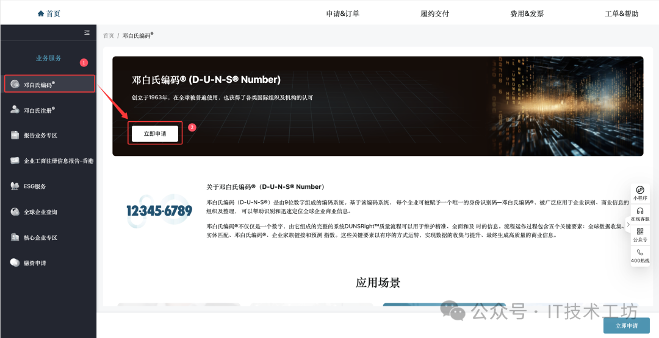The height and width of the screenshot is (338, 659).
Task: Click 邓白氏编码 breadcrumb text
Action: 138,36
